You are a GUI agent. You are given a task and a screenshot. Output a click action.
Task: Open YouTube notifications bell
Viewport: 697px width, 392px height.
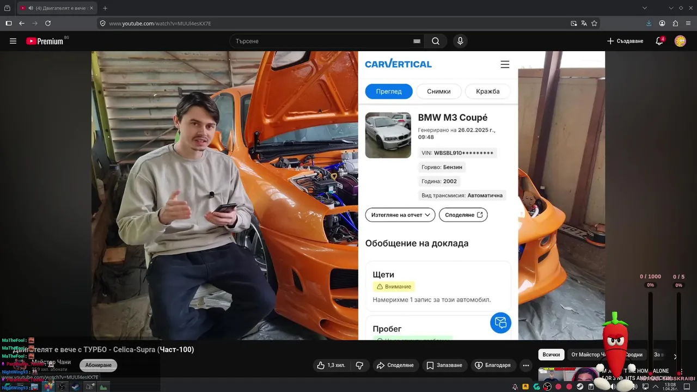(x=659, y=41)
